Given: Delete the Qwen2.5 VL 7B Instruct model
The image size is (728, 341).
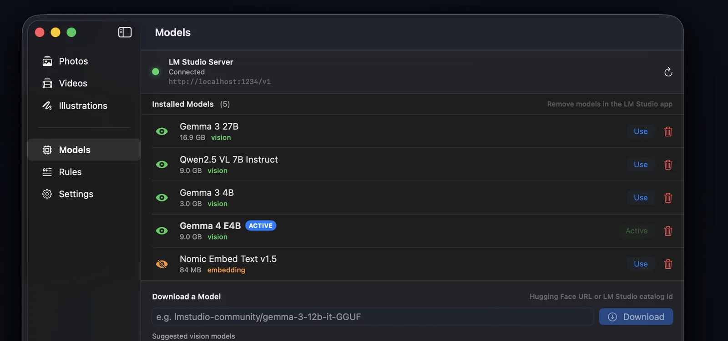Looking at the screenshot, I should pos(668,165).
